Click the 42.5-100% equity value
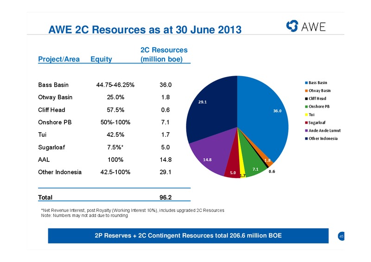Screen dimensions: 371x262 click(115, 172)
